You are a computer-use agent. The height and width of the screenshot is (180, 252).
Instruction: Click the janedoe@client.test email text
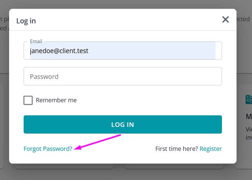pyautogui.click(x=59, y=50)
